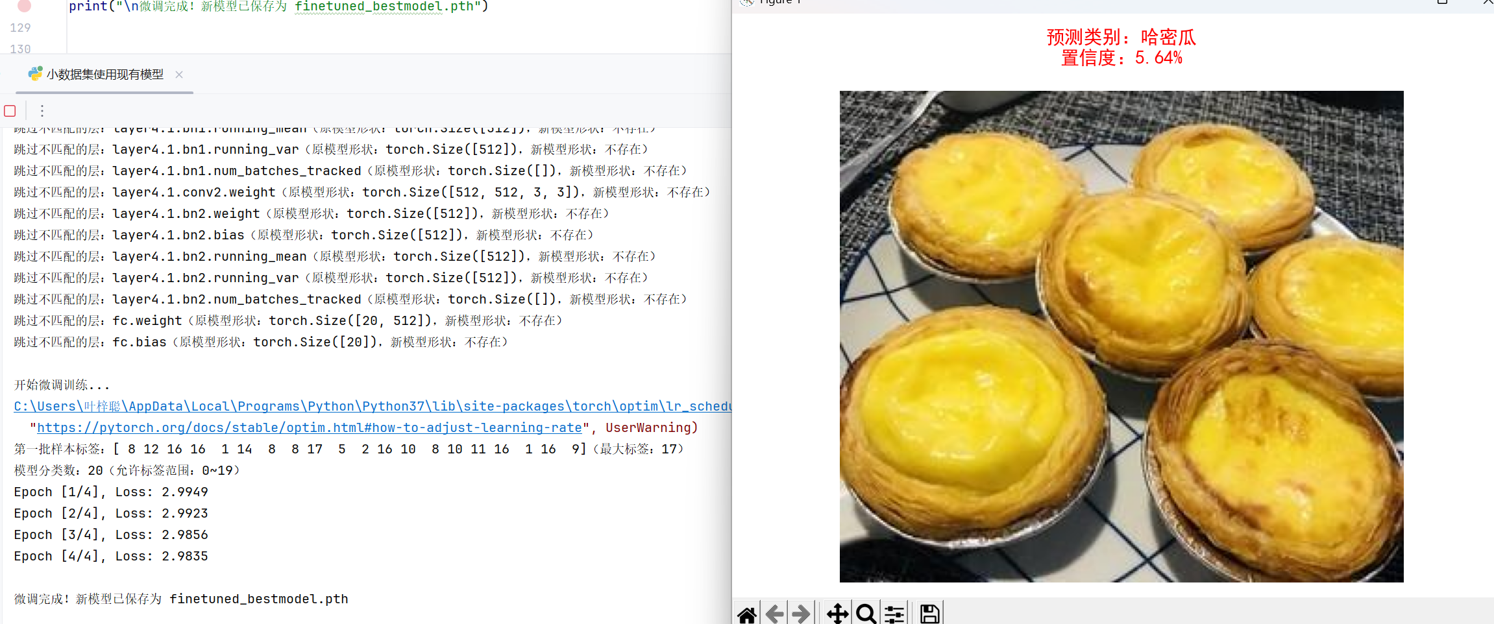The height and width of the screenshot is (624, 1494).
Task: Click Epoch [4/4] Loss 2.9835 line
Action: pyautogui.click(x=111, y=556)
